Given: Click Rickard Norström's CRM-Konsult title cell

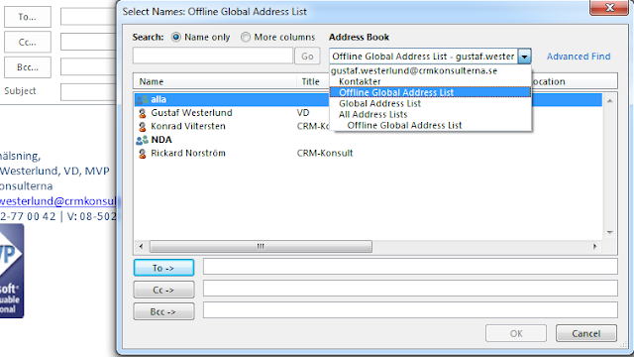Looking at the screenshot, I should [325, 153].
